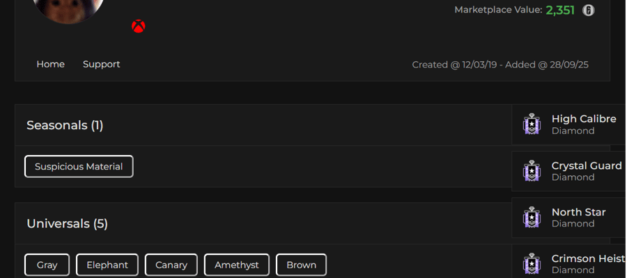627x278 pixels.
Task: Click the Crystal Guard Diamond rank badge icon
Action: [532, 171]
